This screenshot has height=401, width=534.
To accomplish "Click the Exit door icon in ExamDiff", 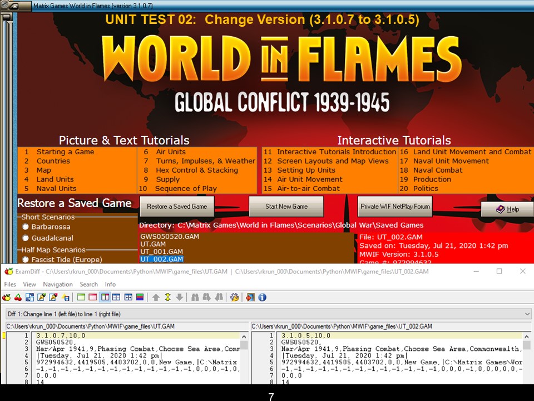I will (250, 297).
